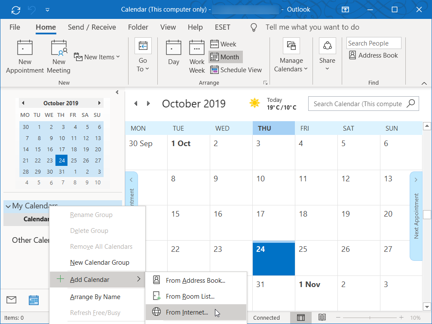The image size is (432, 324).
Task: Open the Send / Receive tab
Action: (x=92, y=27)
